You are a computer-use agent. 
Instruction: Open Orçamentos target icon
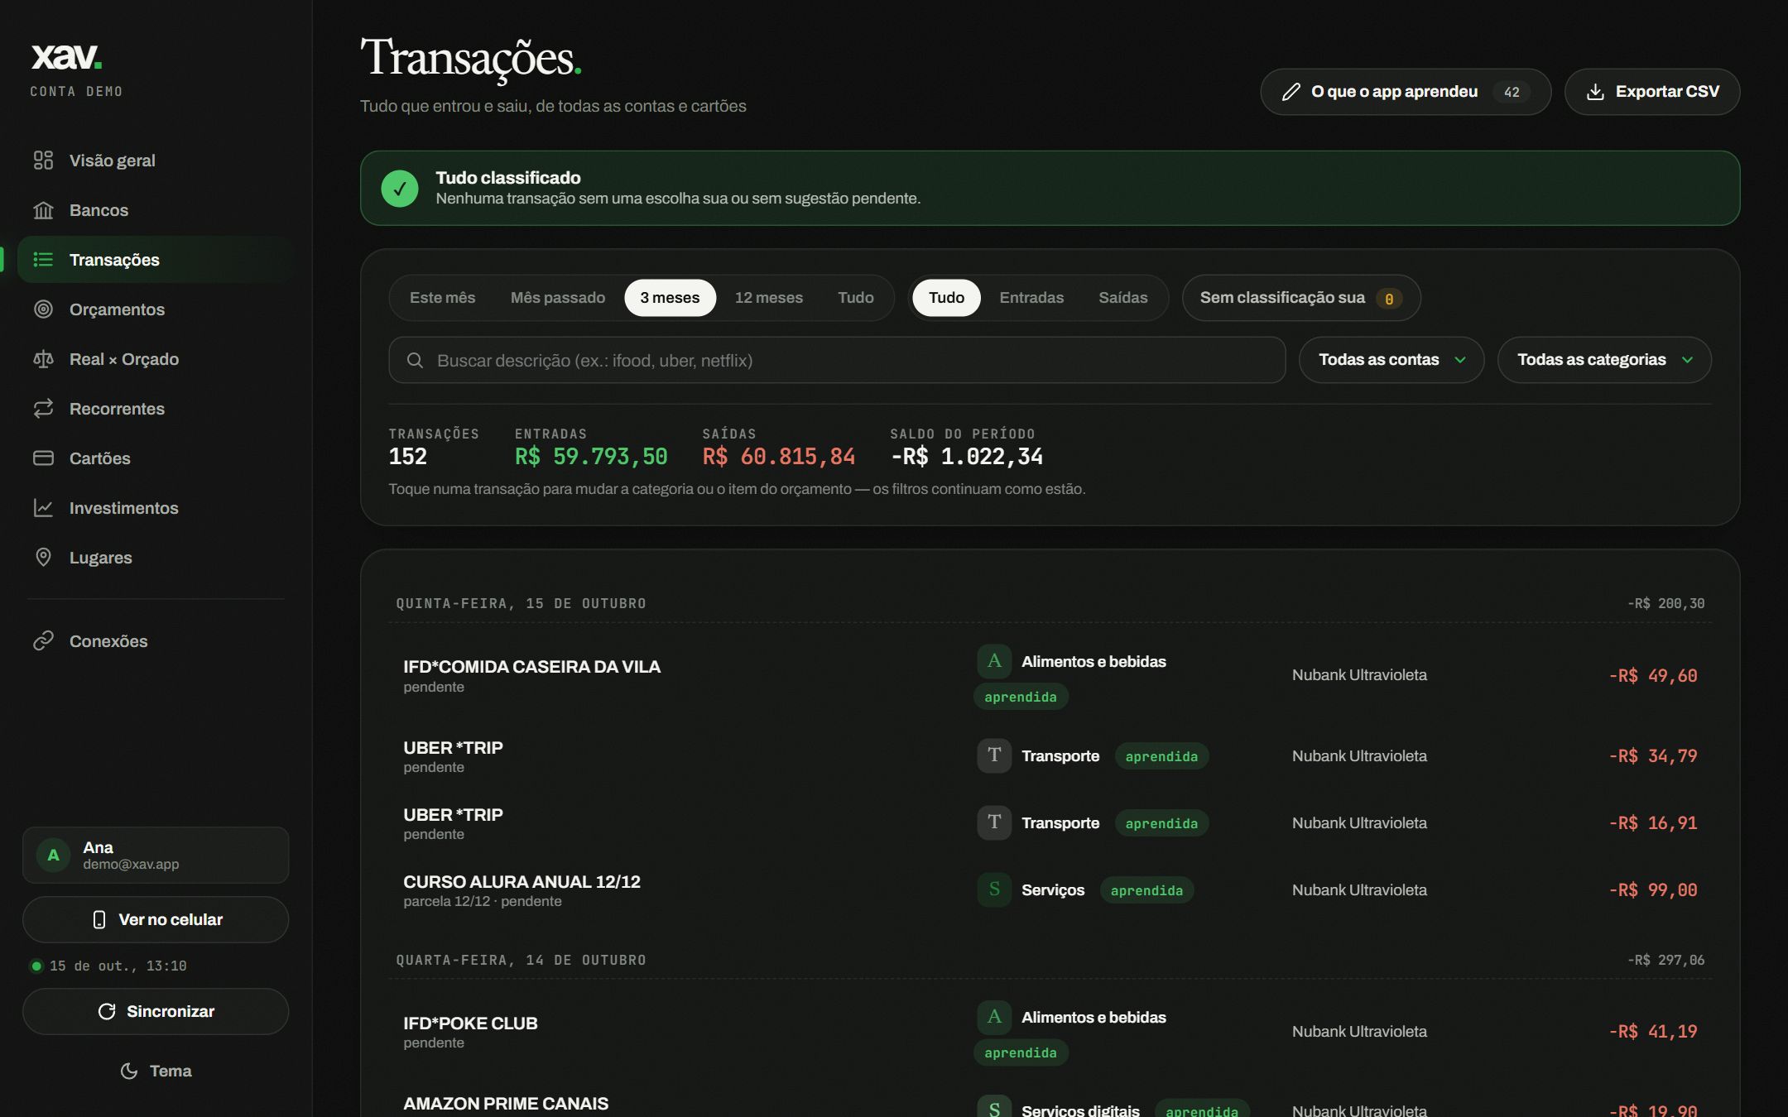click(43, 309)
